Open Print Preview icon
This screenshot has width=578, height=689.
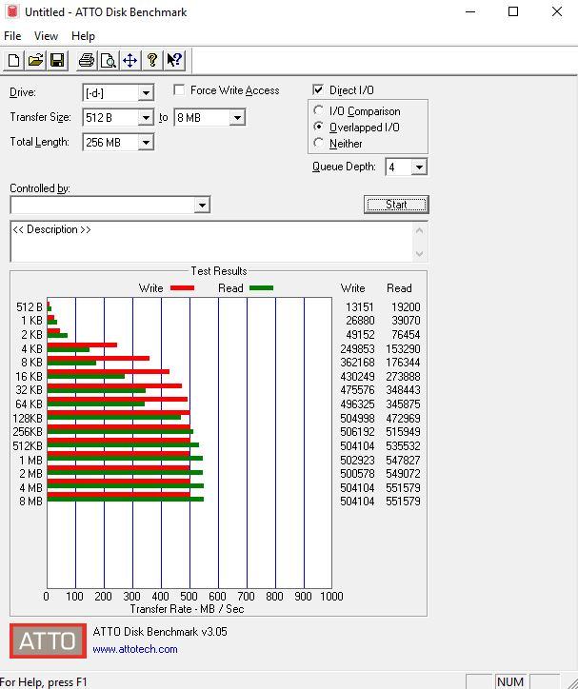[109, 60]
